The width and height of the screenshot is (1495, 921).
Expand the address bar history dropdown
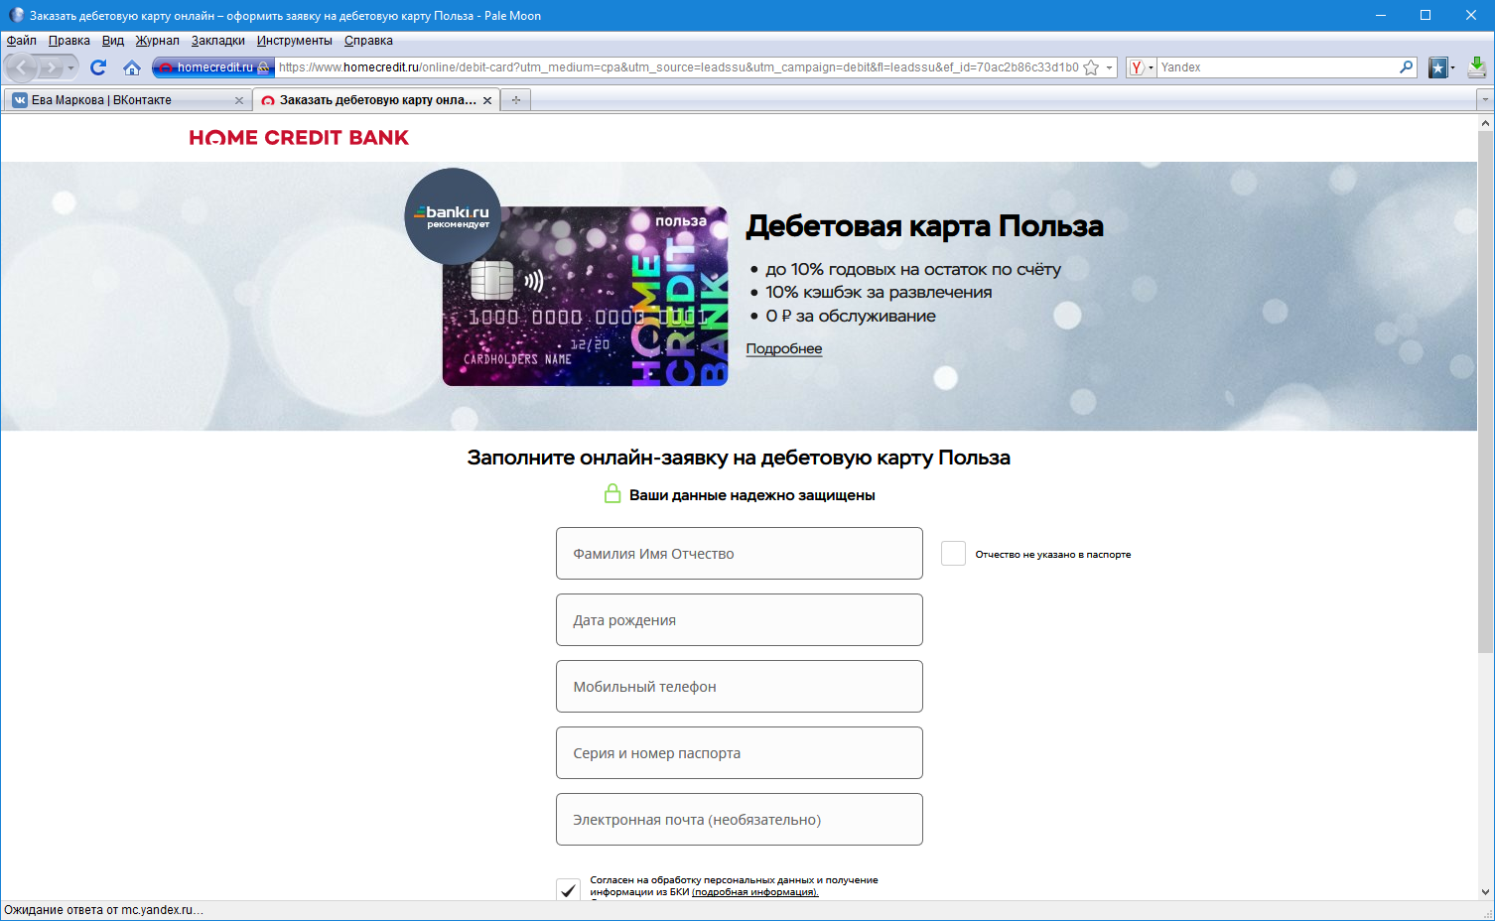[1109, 67]
